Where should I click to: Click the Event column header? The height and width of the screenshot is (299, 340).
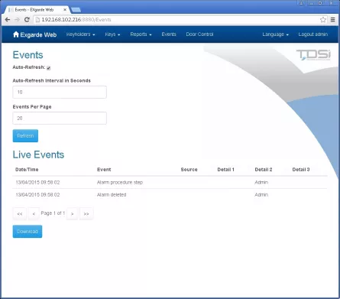click(104, 170)
